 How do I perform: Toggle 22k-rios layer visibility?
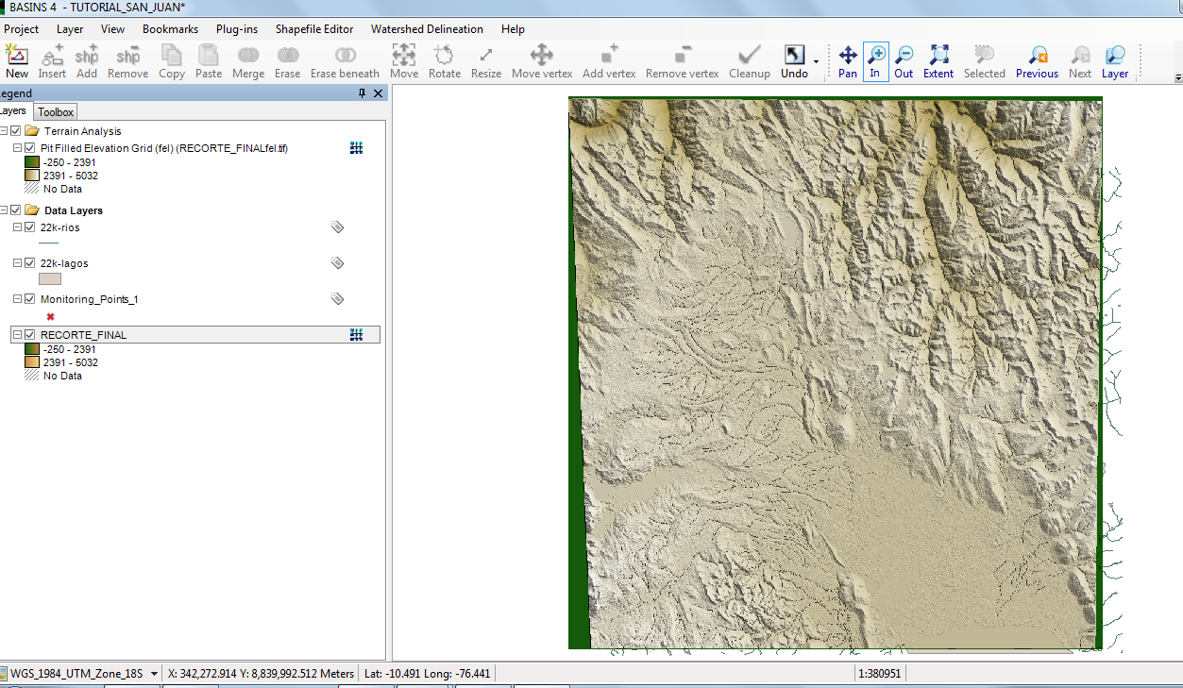pyautogui.click(x=30, y=227)
